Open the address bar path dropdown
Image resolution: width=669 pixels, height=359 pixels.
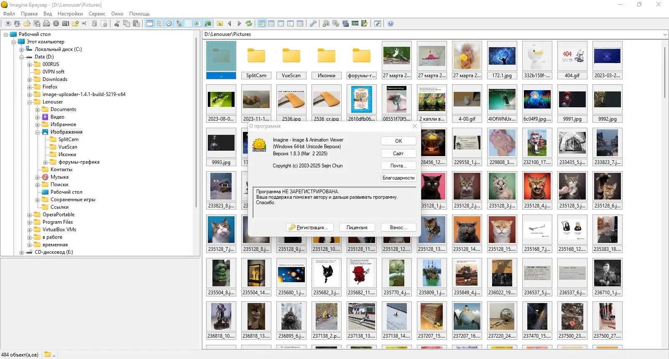pyautogui.click(x=665, y=34)
